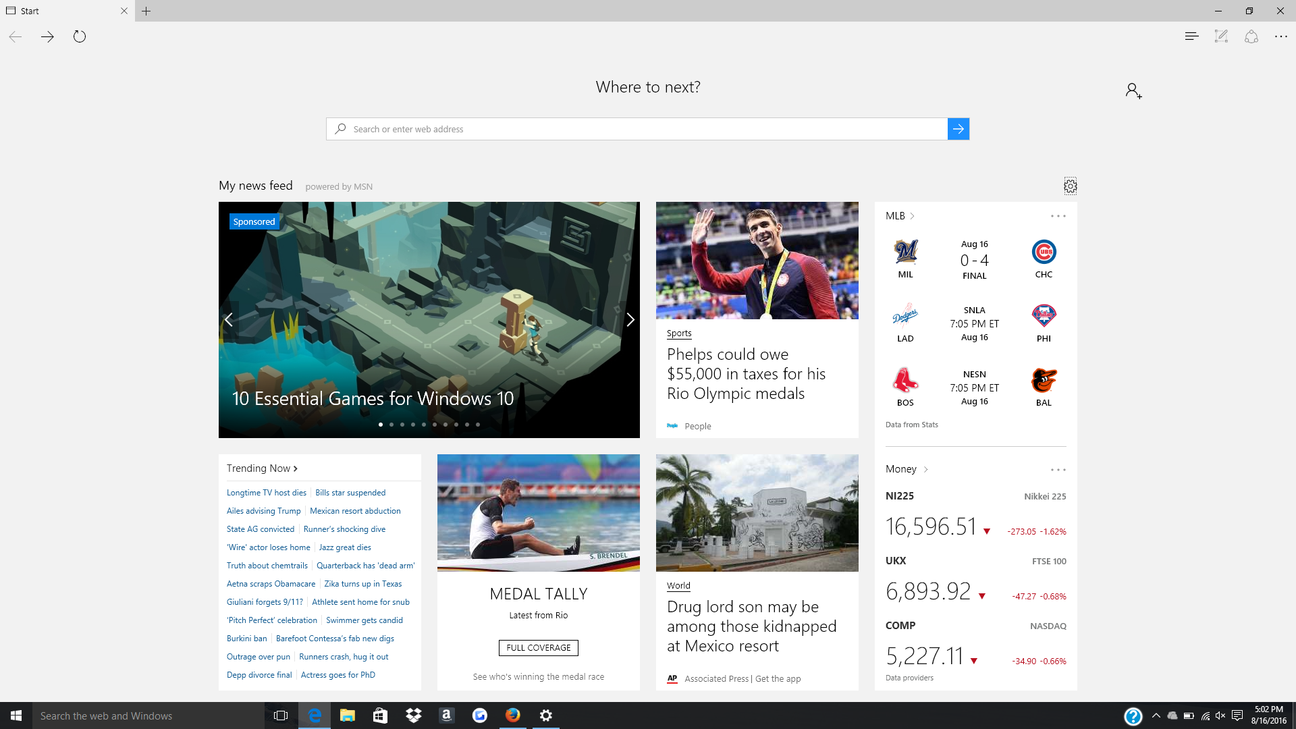This screenshot has height=729, width=1296.
Task: Click the MEDAL TALLY heading
Action: 539,594
